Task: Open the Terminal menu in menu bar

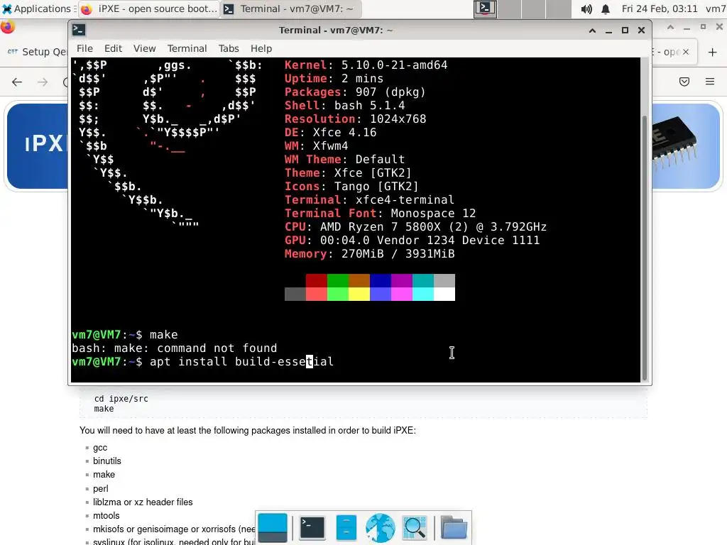Action: tap(187, 49)
